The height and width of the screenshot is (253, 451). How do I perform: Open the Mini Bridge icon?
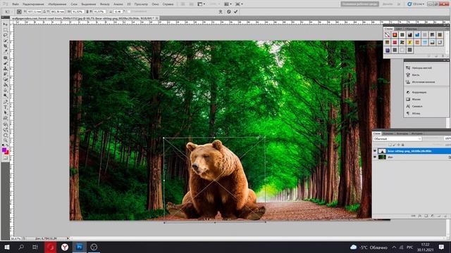191,4
